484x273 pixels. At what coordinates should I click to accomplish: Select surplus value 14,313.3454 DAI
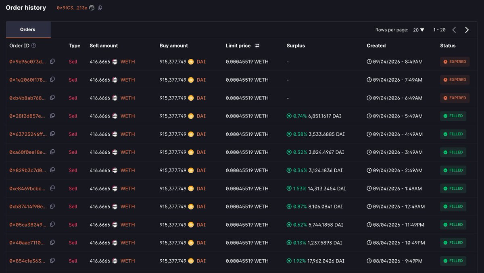tap(327, 188)
